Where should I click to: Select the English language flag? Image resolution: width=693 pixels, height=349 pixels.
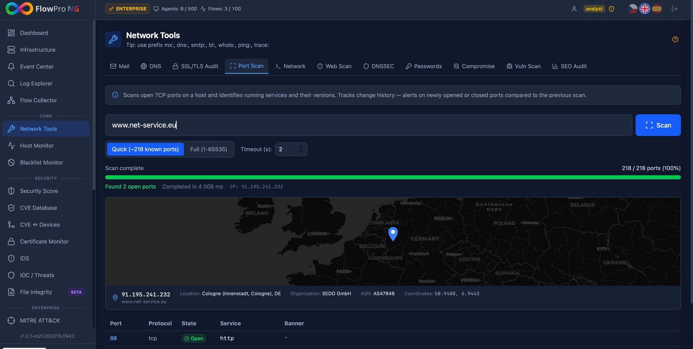click(x=645, y=9)
